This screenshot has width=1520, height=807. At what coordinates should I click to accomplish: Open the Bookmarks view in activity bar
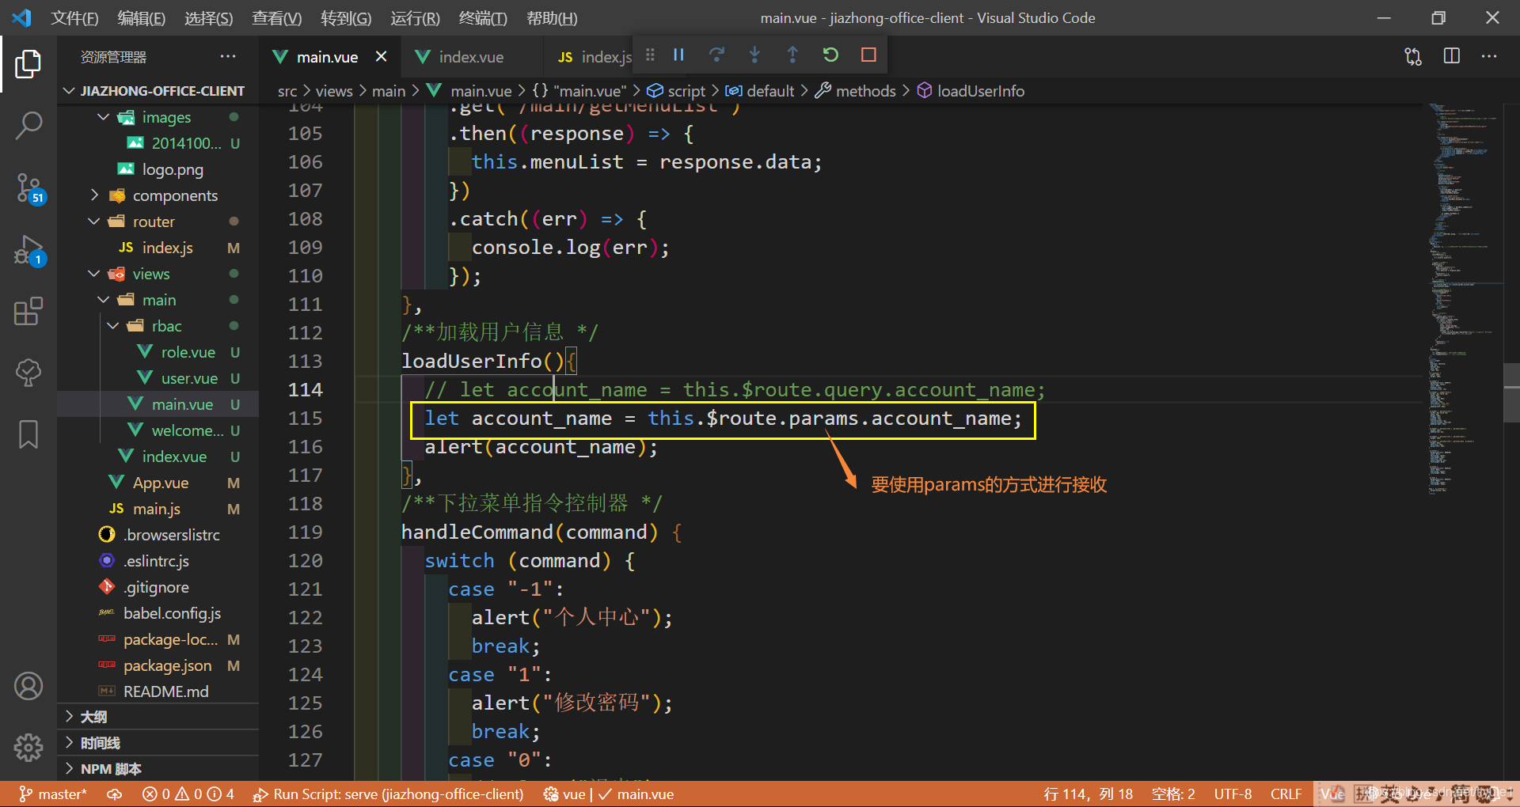(28, 434)
